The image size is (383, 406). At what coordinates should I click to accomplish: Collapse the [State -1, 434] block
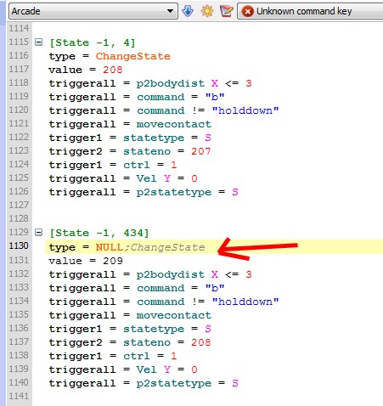click(38, 233)
